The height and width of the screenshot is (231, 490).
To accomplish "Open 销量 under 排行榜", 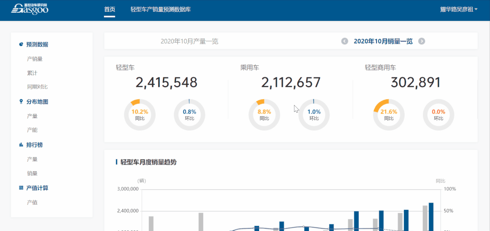I will pos(32,173).
